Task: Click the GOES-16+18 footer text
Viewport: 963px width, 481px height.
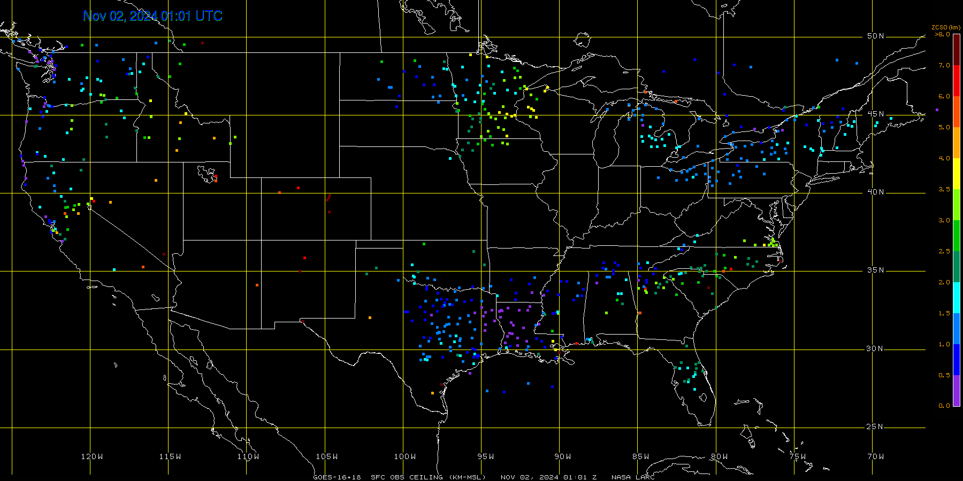Action: [337, 477]
